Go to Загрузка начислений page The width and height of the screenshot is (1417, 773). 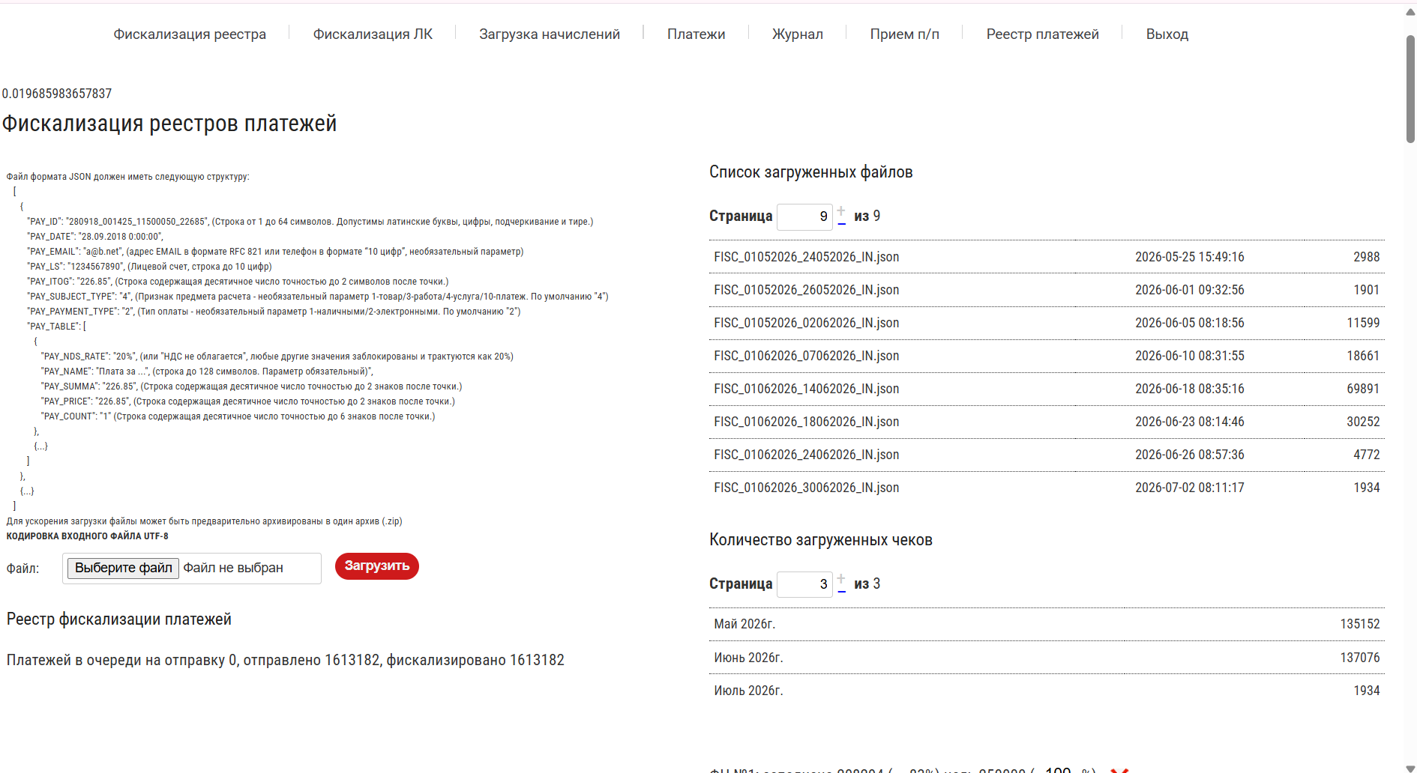tap(550, 34)
